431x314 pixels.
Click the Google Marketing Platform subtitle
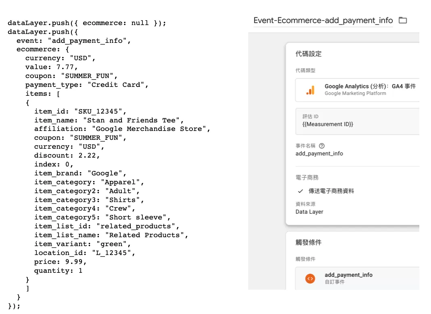tap(355, 93)
